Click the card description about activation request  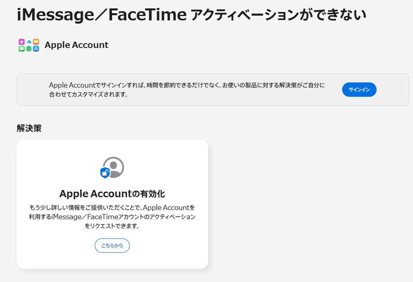tap(112, 216)
